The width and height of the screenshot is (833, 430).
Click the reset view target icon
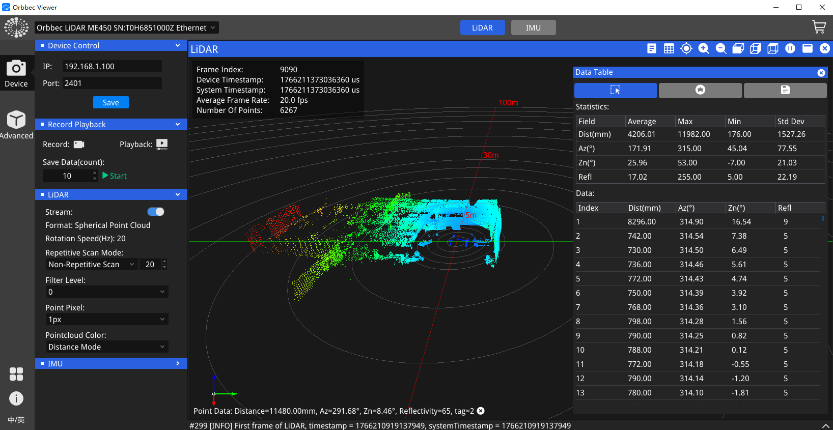(x=686, y=48)
